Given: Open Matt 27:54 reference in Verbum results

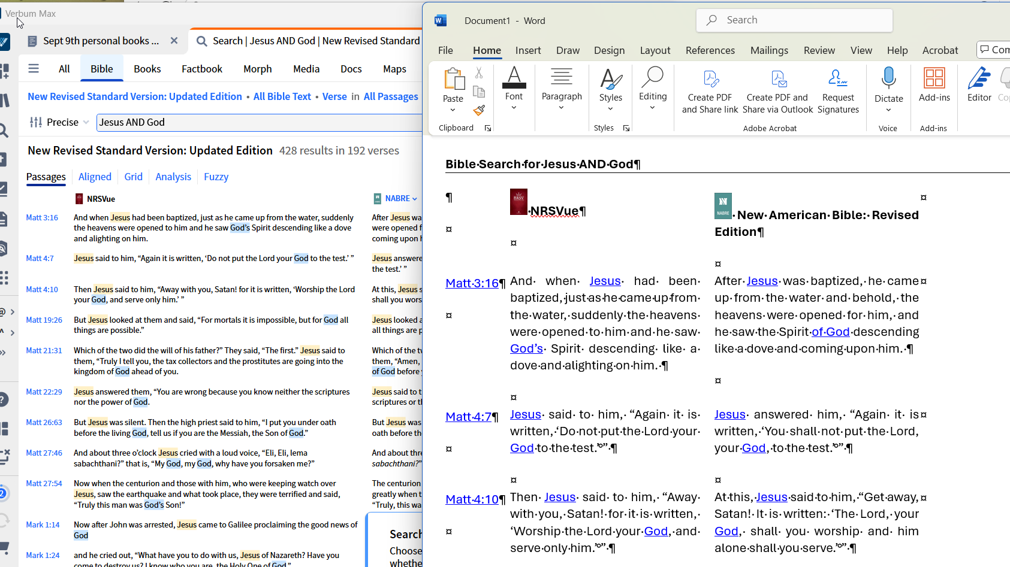Looking at the screenshot, I should coord(44,484).
